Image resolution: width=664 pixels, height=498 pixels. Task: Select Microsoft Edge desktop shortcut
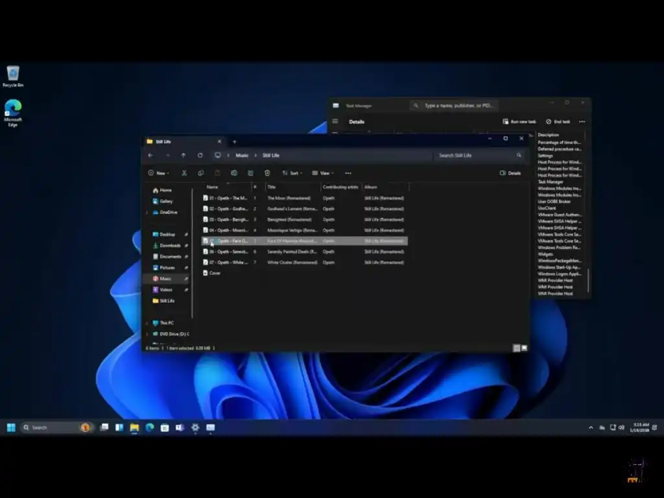(13, 113)
